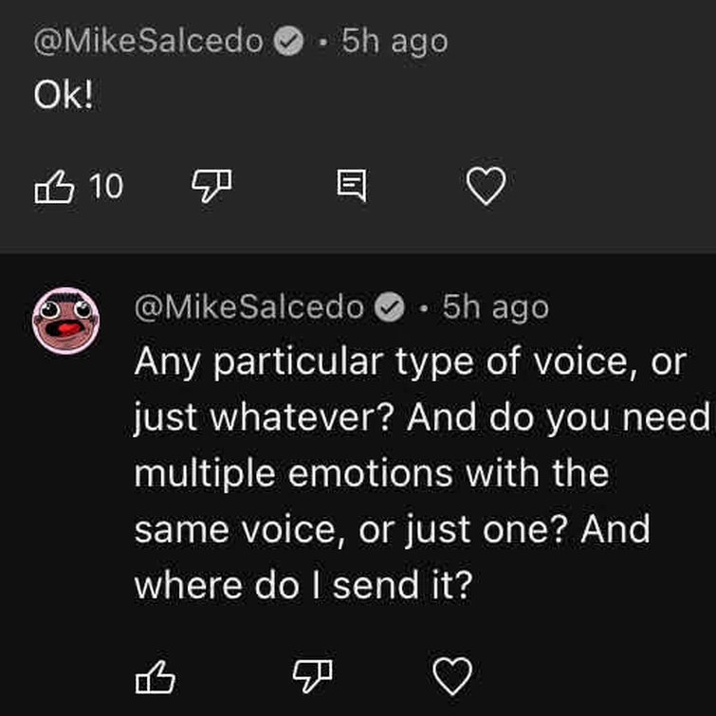Screen dimensions: 716x716
Task: Click "where do I send it?" text
Action: 303,585
